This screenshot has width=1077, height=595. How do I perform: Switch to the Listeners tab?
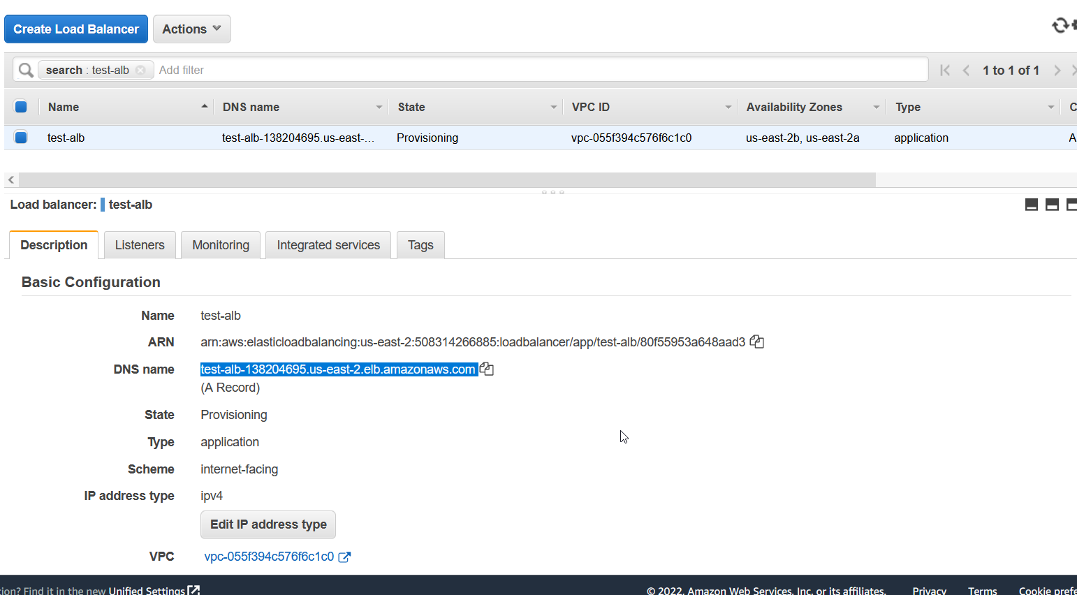point(140,245)
